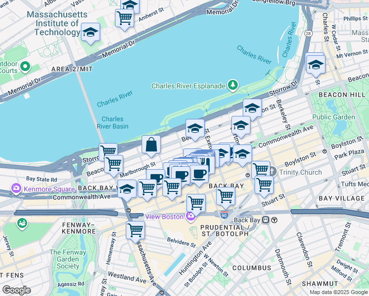This screenshot has width=369, height=296.
Task: Click the school marker nearest Storrow Dr label
Action: 252,110
